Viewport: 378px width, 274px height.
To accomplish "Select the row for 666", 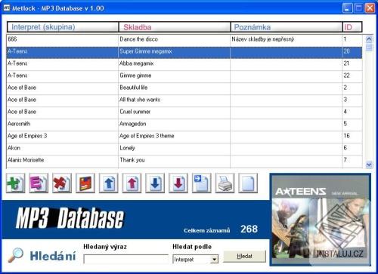I will tap(184, 39).
